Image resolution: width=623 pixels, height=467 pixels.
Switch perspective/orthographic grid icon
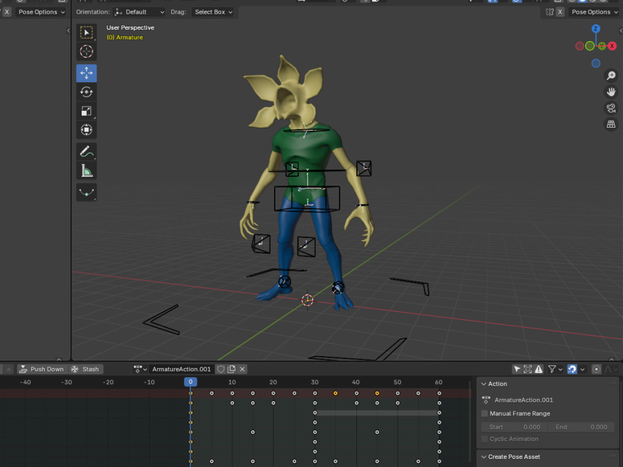[x=611, y=125]
